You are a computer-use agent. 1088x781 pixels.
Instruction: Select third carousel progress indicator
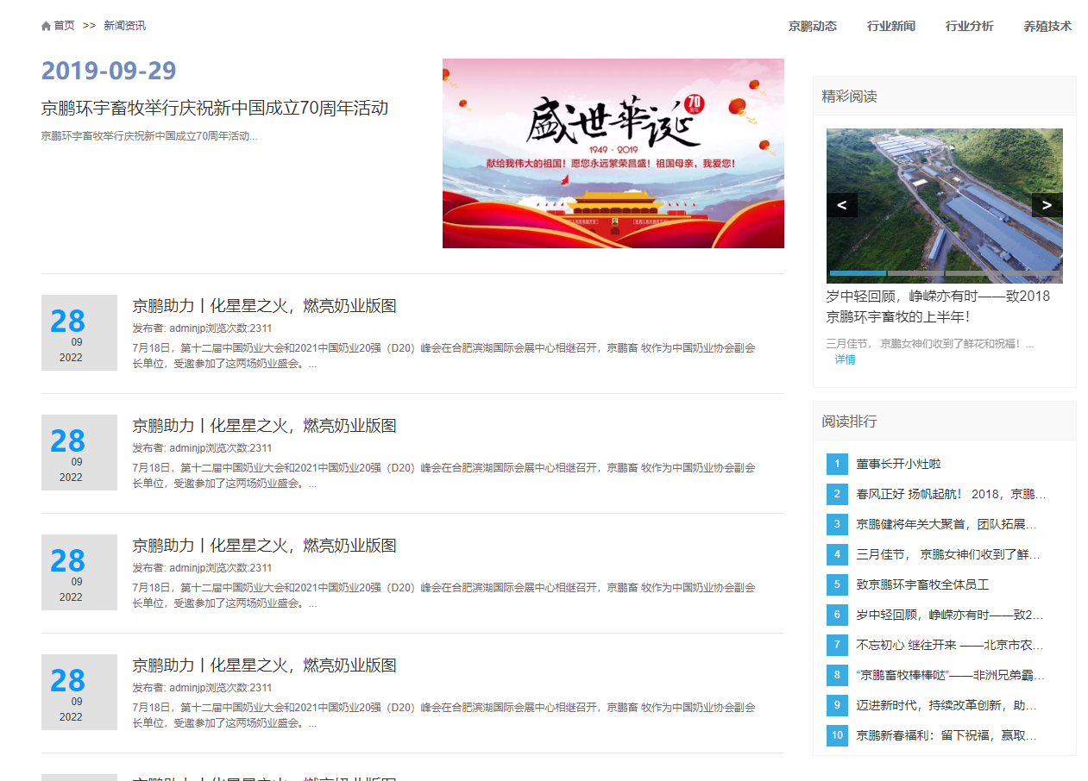(x=973, y=273)
